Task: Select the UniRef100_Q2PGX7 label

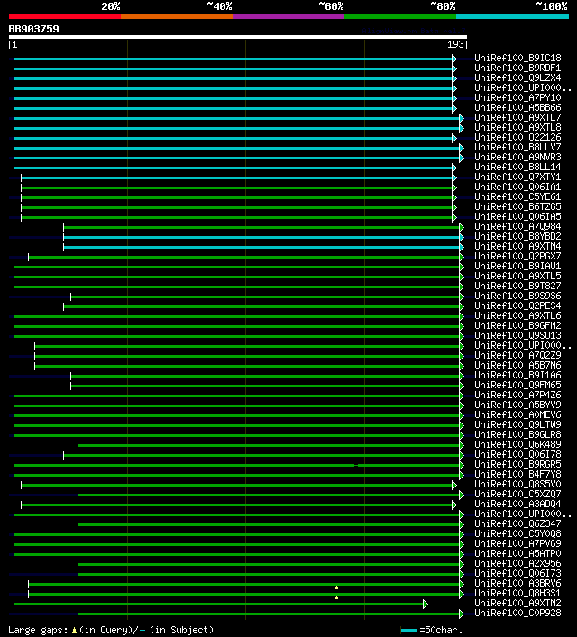Action: [517, 257]
